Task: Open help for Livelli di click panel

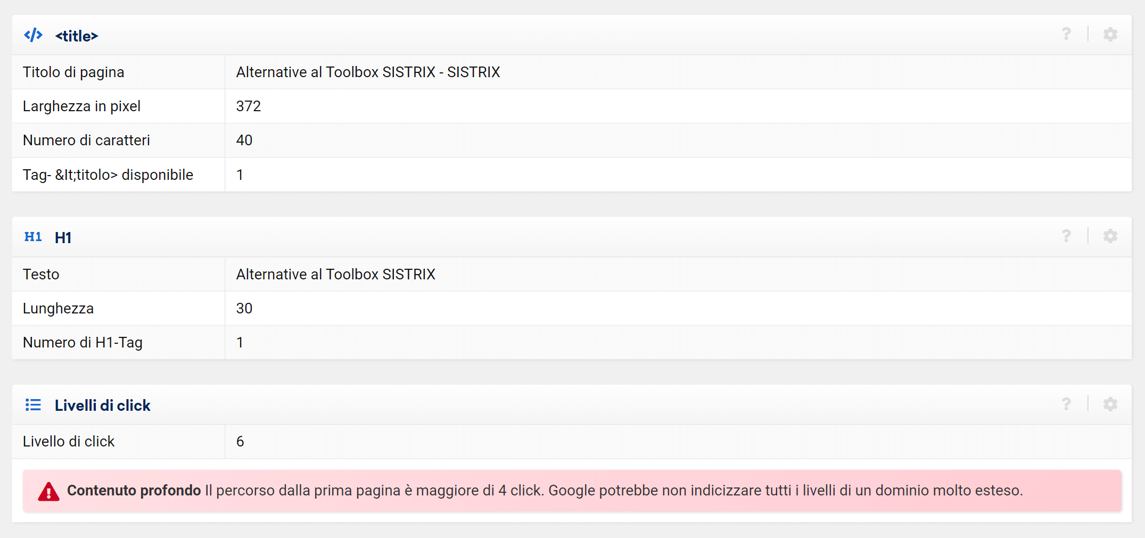Action: pos(1066,404)
